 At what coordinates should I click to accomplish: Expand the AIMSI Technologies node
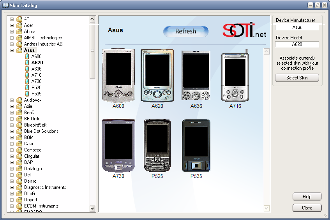click(x=12, y=38)
